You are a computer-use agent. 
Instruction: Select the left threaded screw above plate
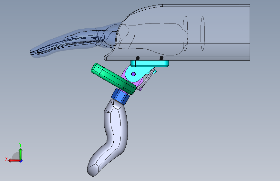tap(138, 58)
